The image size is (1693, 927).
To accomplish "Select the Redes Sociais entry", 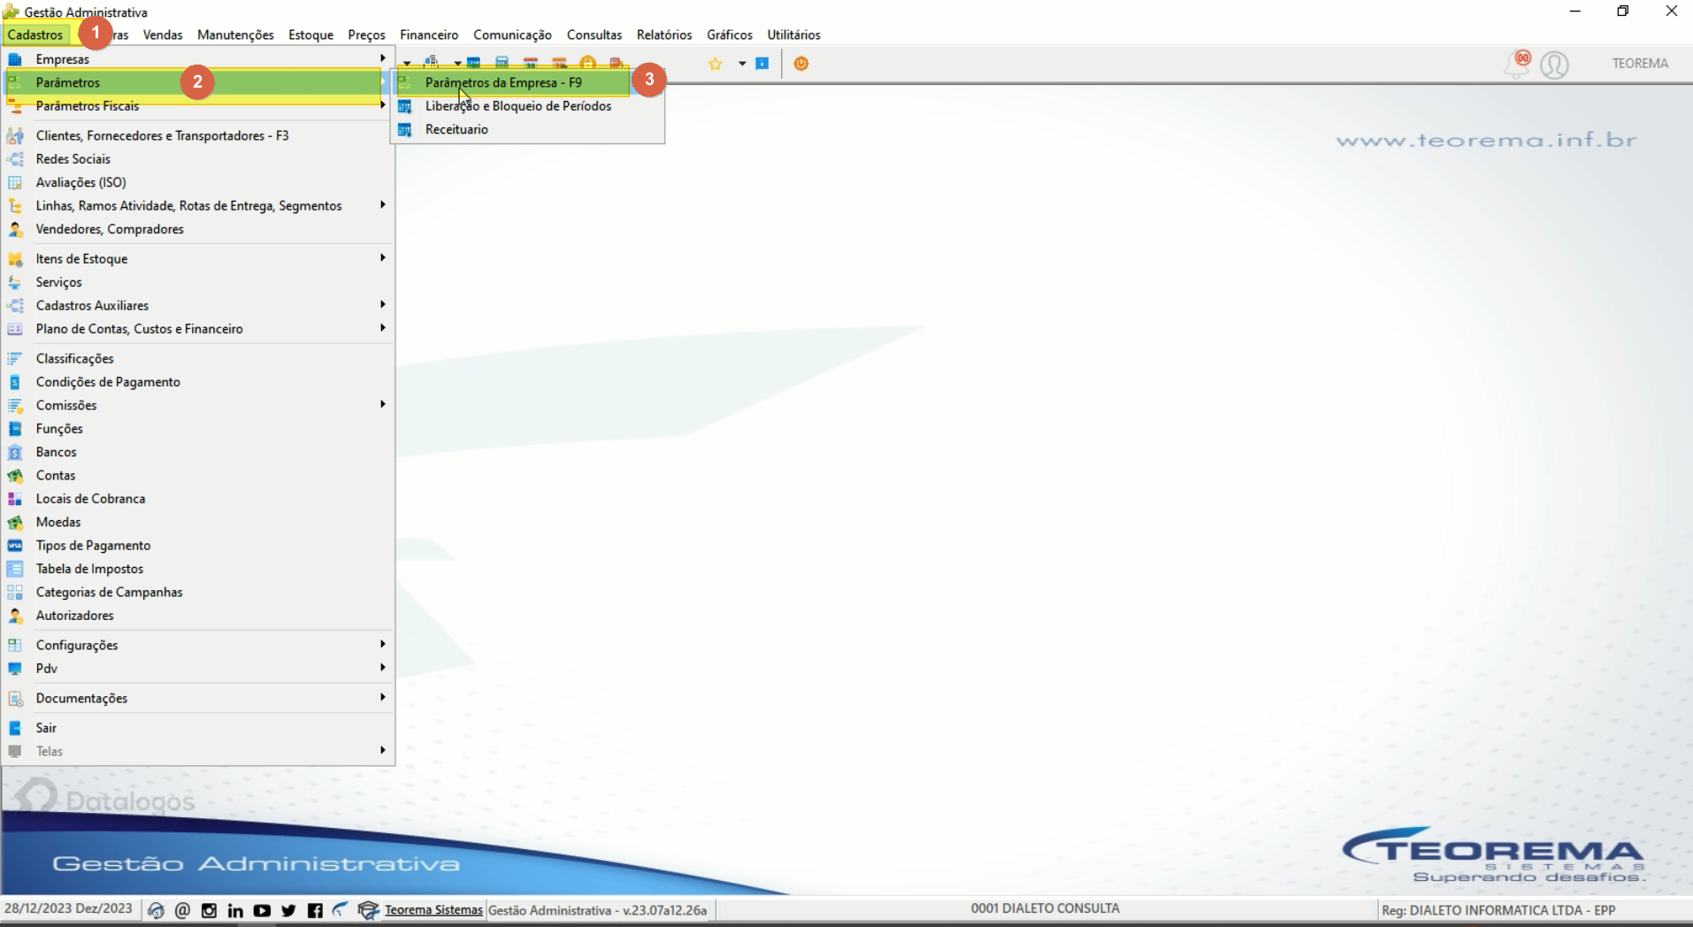I will click(x=198, y=159).
